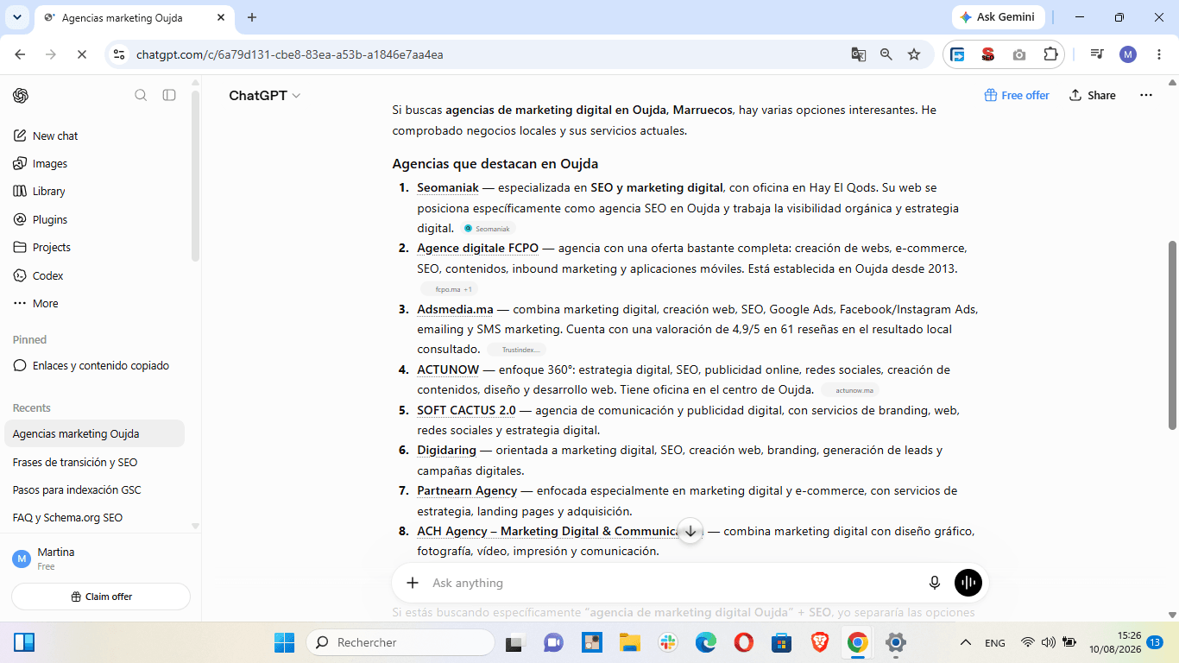Screen dimensions: 1179x663
Task: Open the Seomaniak link in the list
Action: [x=448, y=187]
